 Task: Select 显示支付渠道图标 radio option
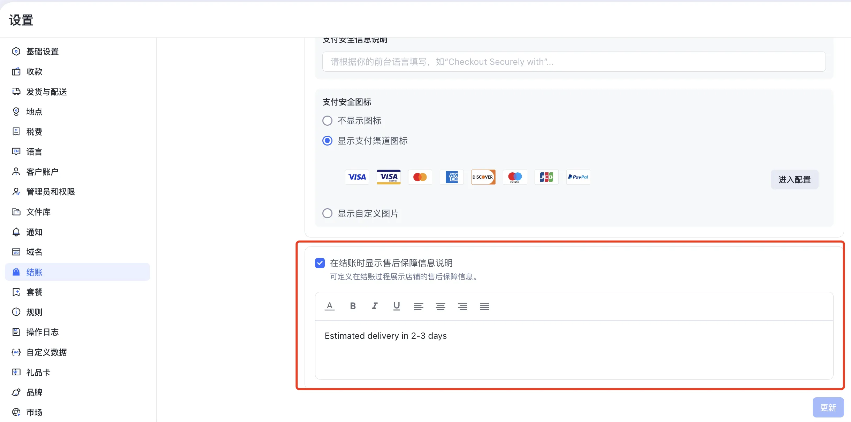click(x=327, y=141)
